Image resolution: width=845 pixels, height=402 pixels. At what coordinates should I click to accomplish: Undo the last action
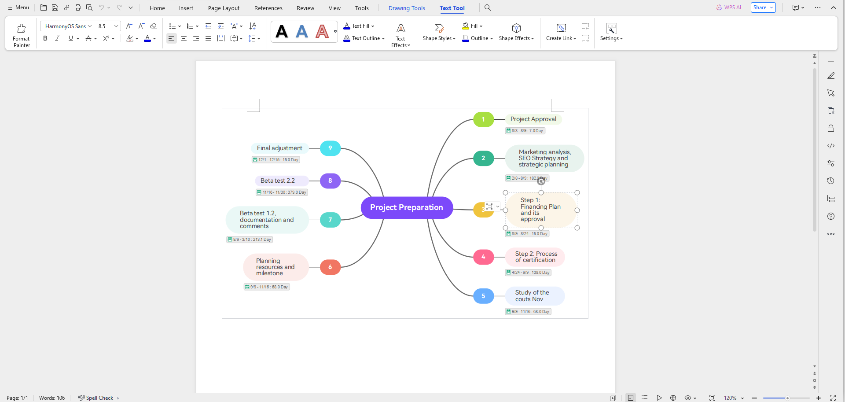coord(102,7)
